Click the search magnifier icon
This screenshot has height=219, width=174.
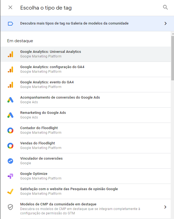click(165, 7)
